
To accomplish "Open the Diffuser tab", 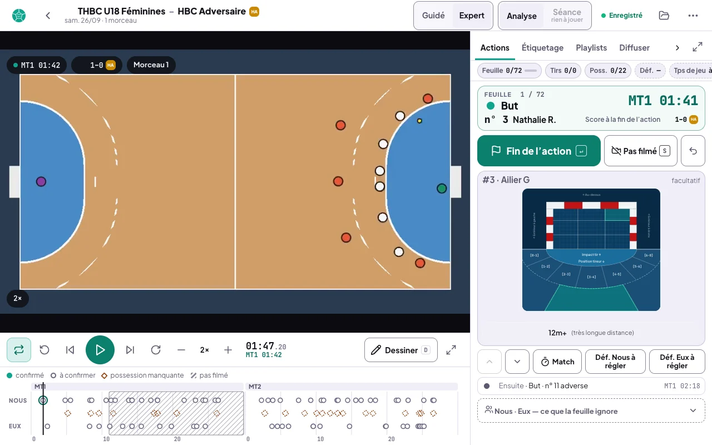I will [635, 48].
